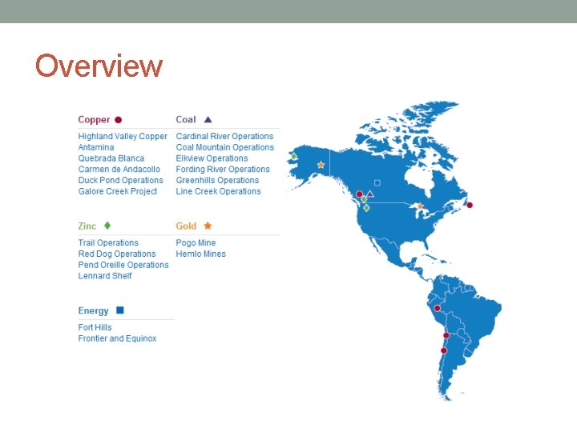This screenshot has width=577, height=432.
Task: Click Pend Oreille Operations entry
Action: click(123, 265)
